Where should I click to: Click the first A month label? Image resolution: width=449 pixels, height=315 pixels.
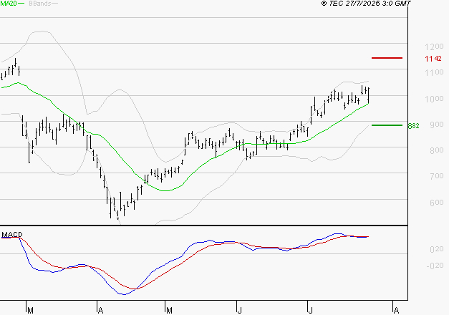100,311
